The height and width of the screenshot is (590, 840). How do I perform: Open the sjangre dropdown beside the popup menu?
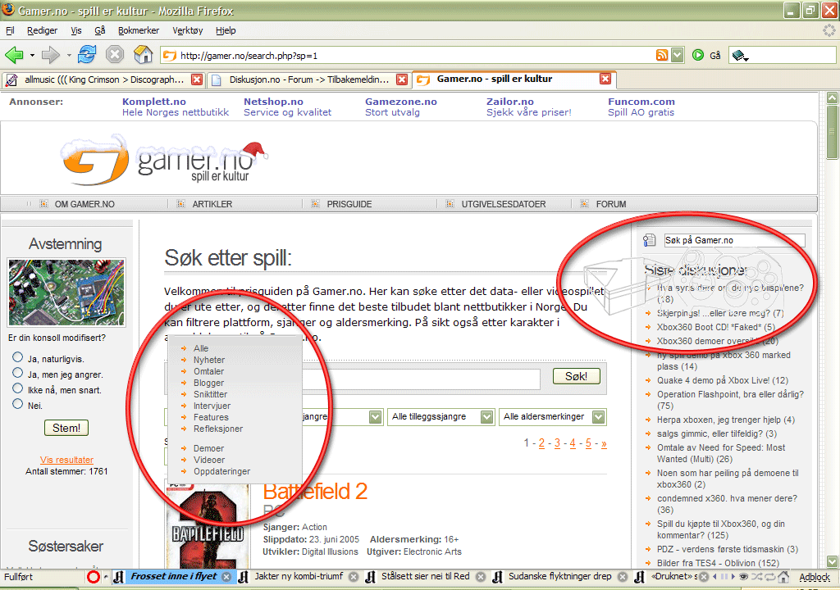[x=375, y=417]
